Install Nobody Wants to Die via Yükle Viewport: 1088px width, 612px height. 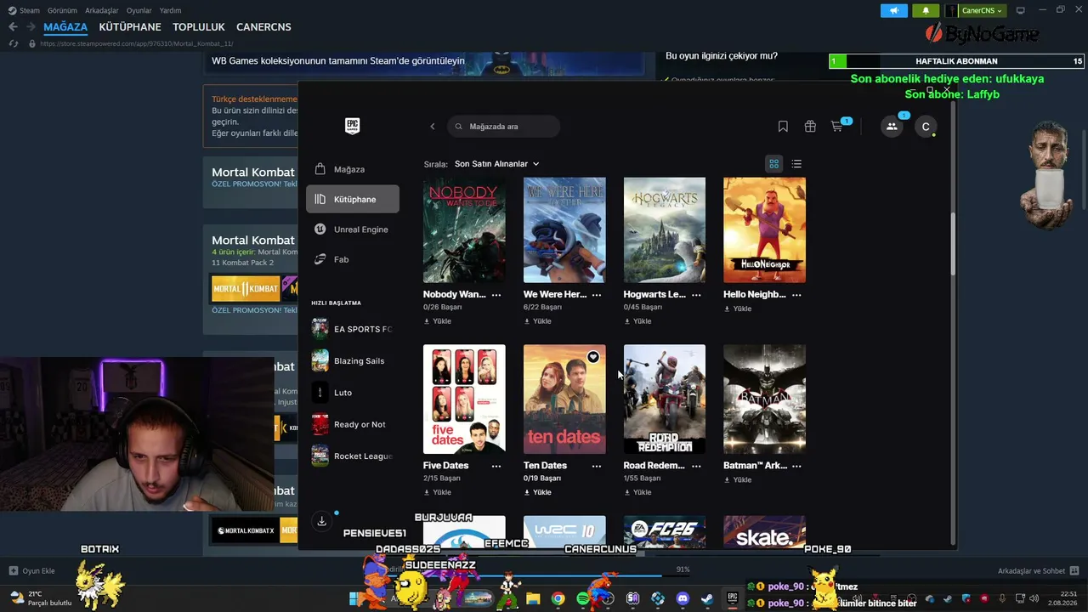point(438,321)
